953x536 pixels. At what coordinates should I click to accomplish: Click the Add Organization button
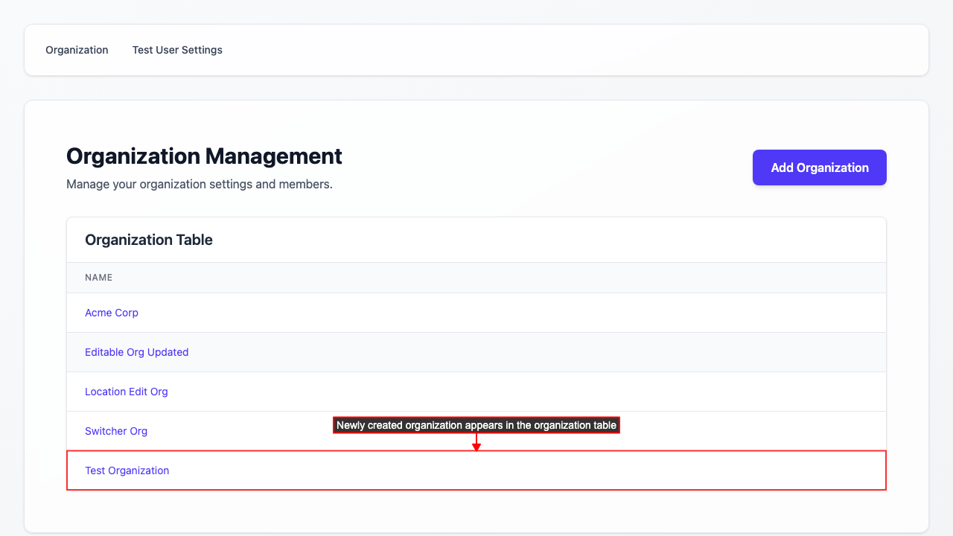pyautogui.click(x=819, y=167)
